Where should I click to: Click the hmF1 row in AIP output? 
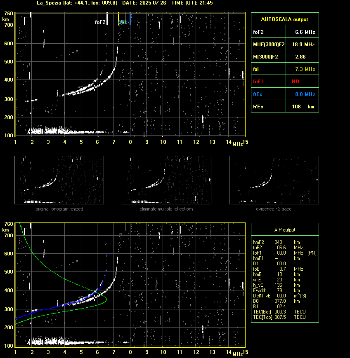coord(277,258)
